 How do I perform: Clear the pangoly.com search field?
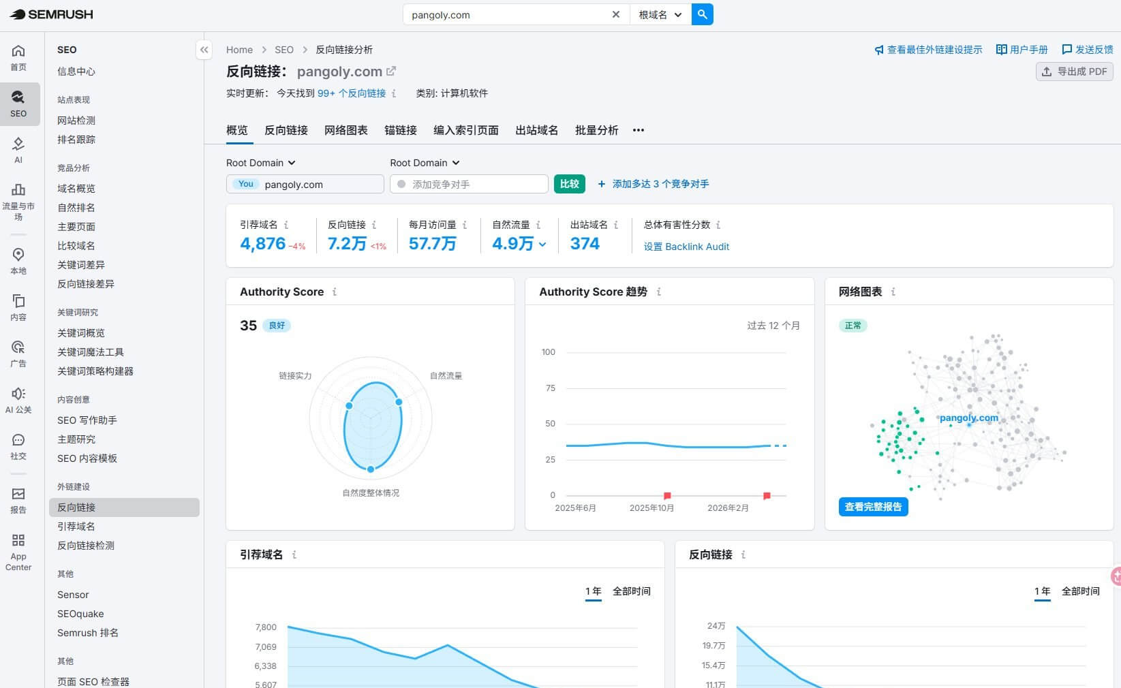[616, 14]
